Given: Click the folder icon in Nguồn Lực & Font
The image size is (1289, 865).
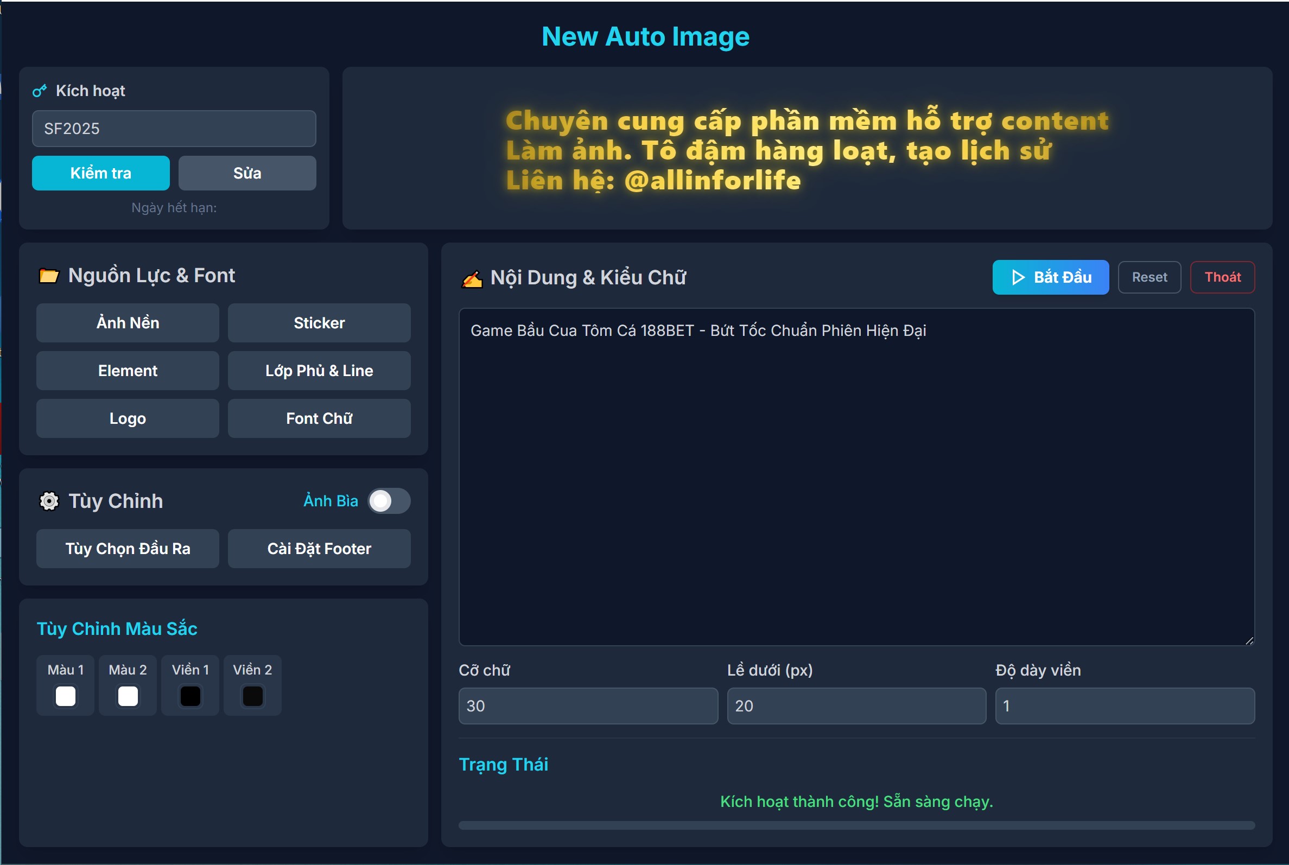Looking at the screenshot, I should (x=48, y=275).
